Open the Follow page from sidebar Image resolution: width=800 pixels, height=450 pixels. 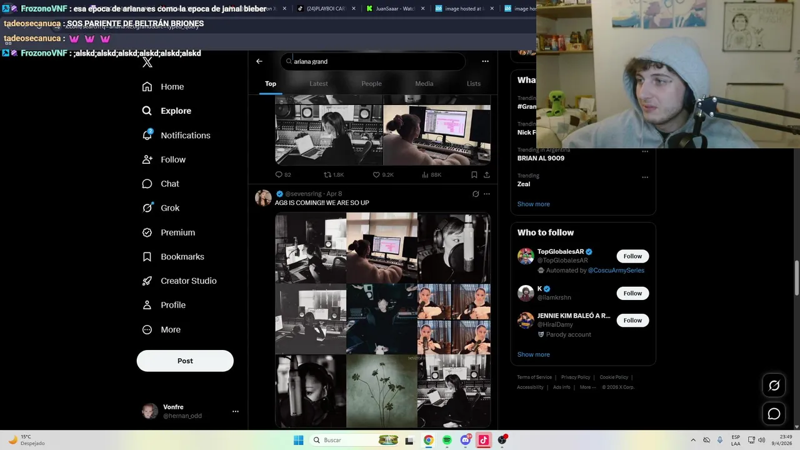164,159
